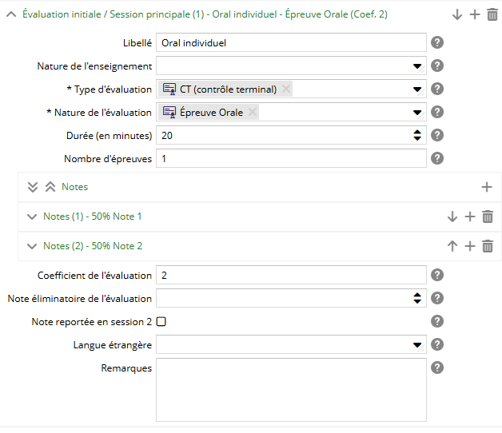Move the evaluation down using header arrow
Image resolution: width=502 pixels, height=433 pixels.
457,14
